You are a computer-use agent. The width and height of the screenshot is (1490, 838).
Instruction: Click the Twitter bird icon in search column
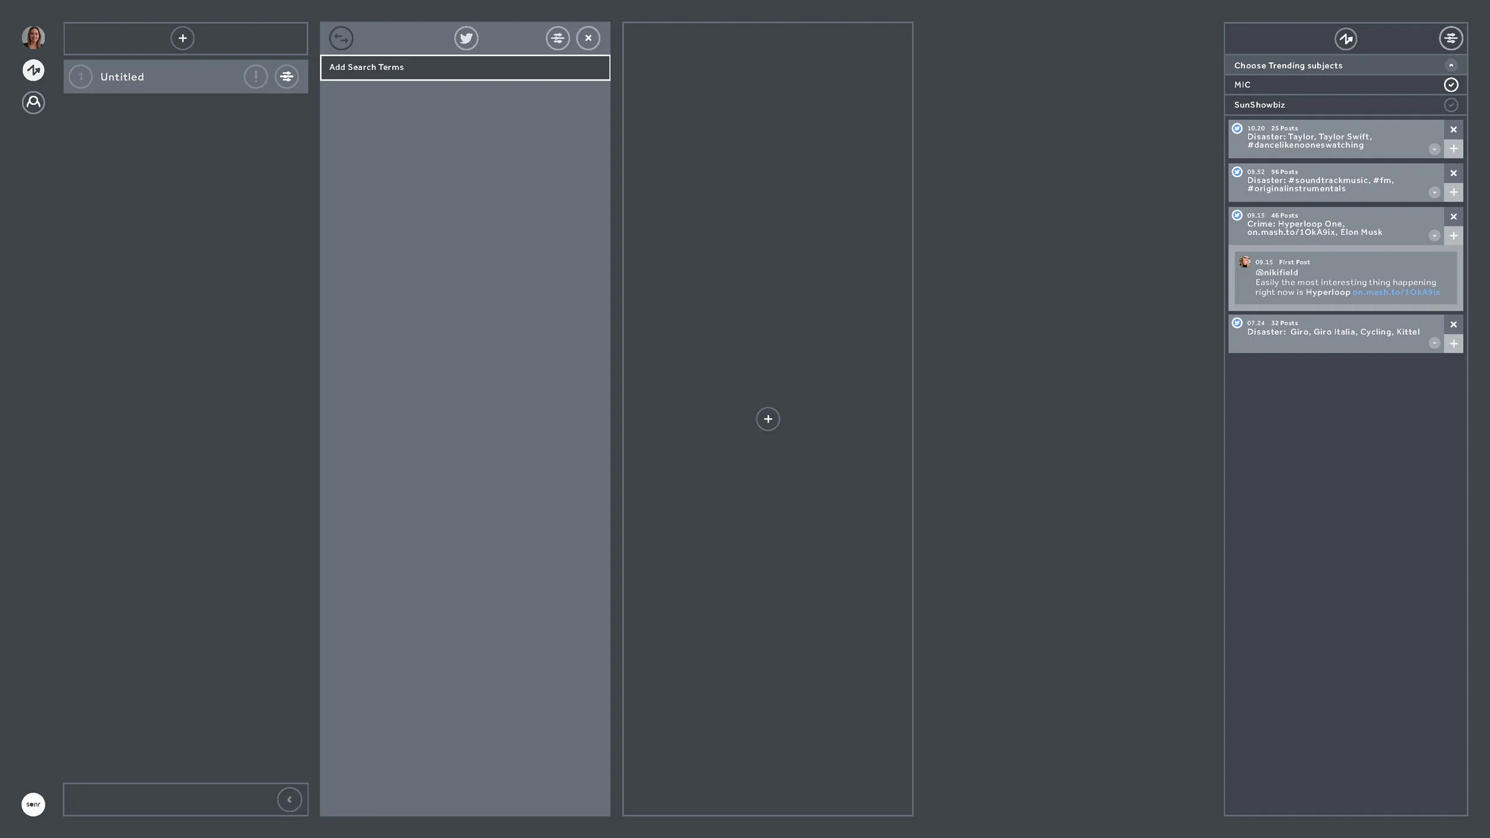coord(466,38)
